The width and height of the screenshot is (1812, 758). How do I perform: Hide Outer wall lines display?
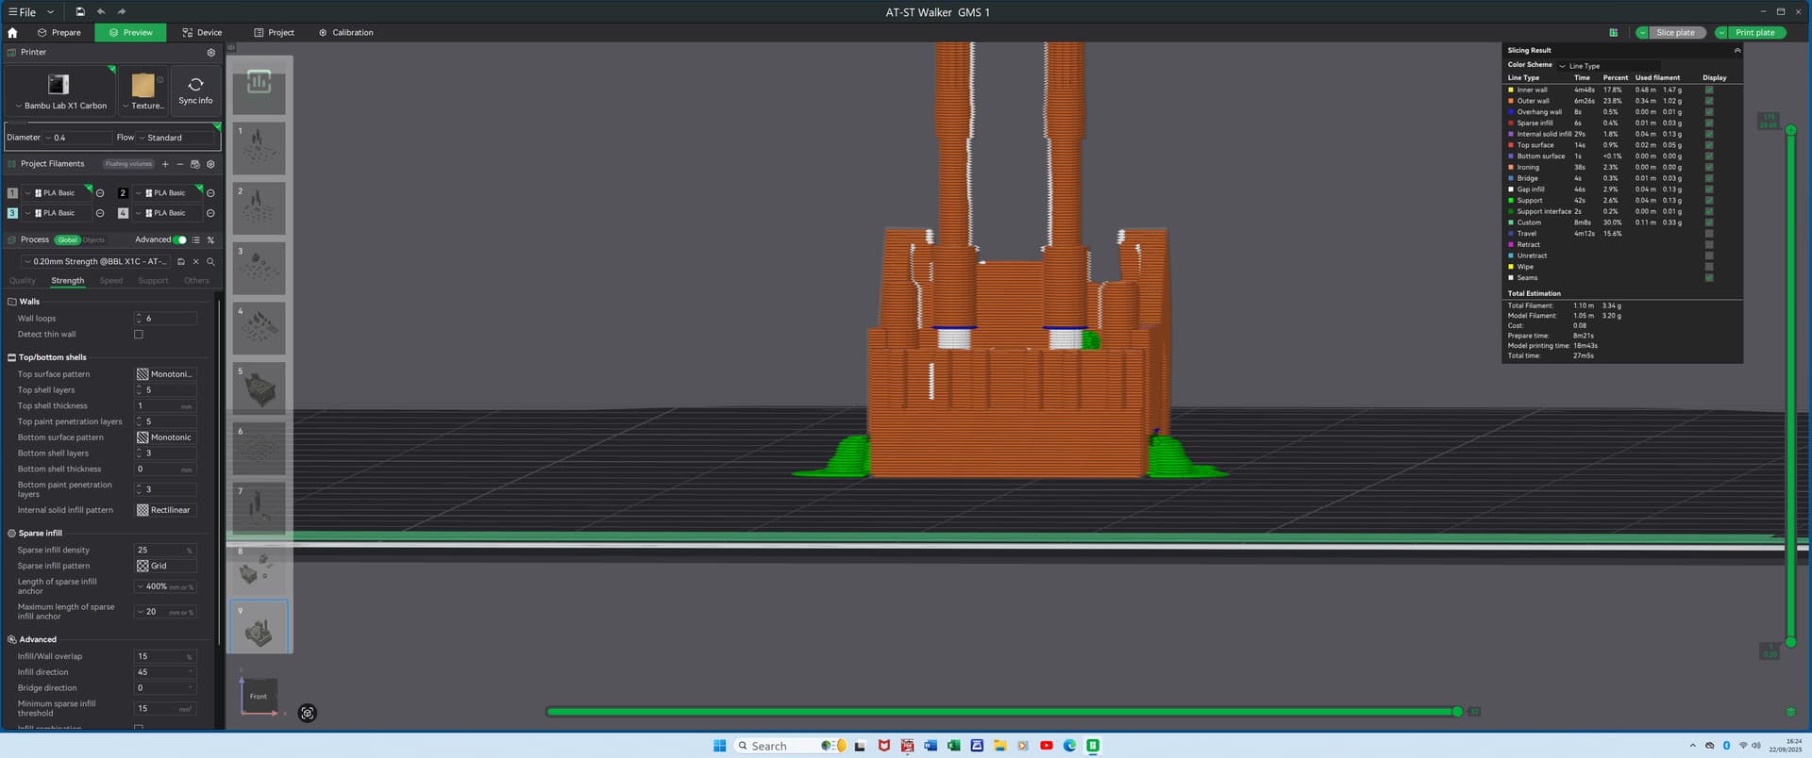point(1708,101)
